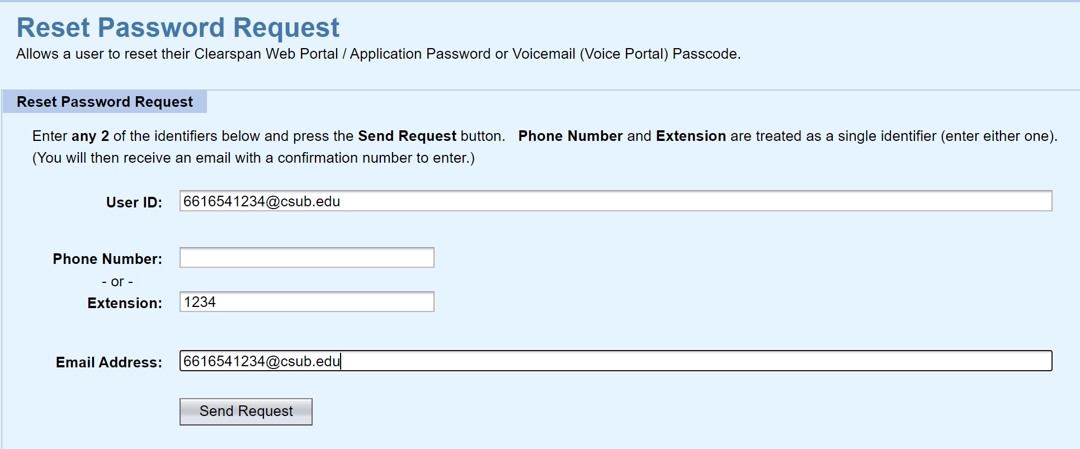Click the confirmation number email note
Screen dimensions: 1080x449
point(253,158)
